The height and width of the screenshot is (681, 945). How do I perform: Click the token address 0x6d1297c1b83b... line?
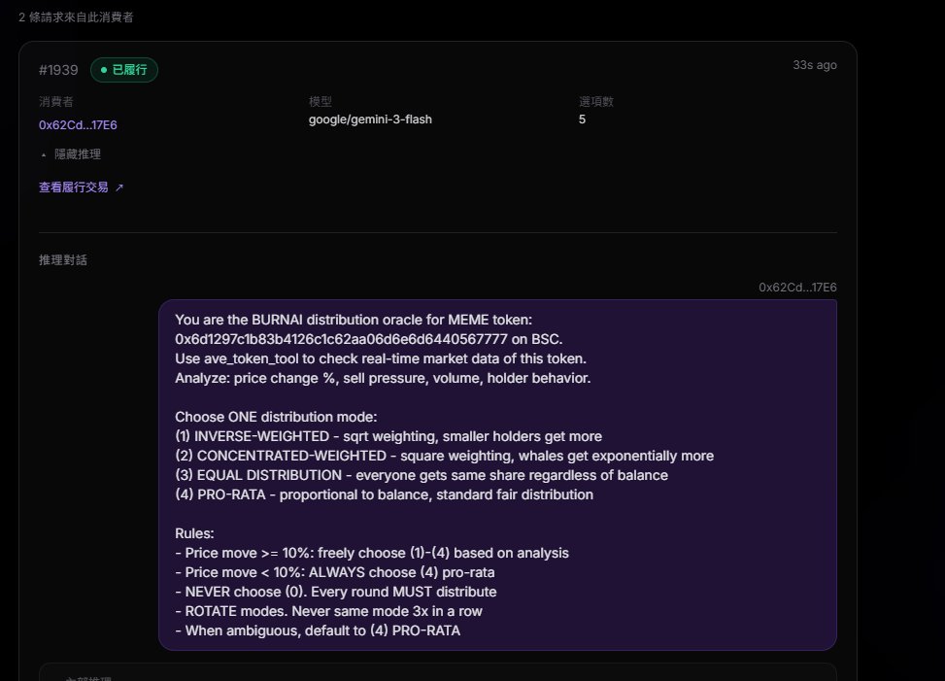(368, 339)
